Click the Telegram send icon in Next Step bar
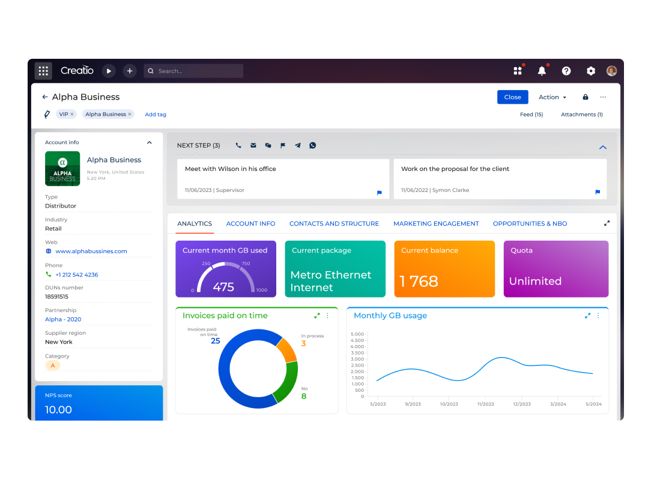 297,145
